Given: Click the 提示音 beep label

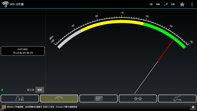Looking at the screenshot, I should (30, 90).
